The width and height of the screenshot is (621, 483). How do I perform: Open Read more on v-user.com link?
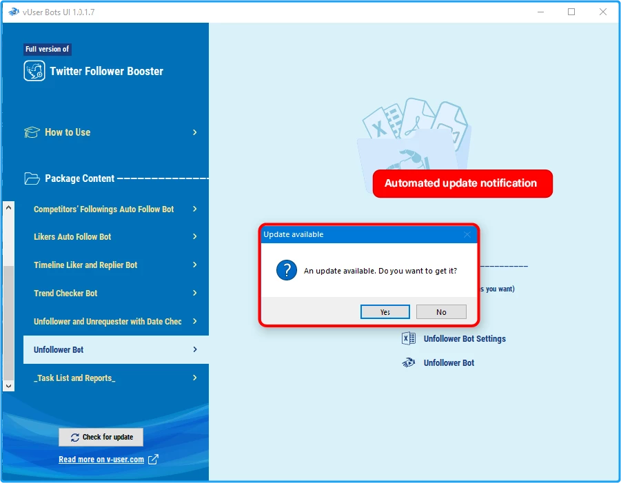101,460
